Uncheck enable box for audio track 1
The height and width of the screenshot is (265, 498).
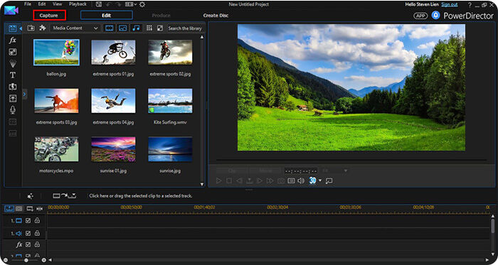tap(28, 233)
